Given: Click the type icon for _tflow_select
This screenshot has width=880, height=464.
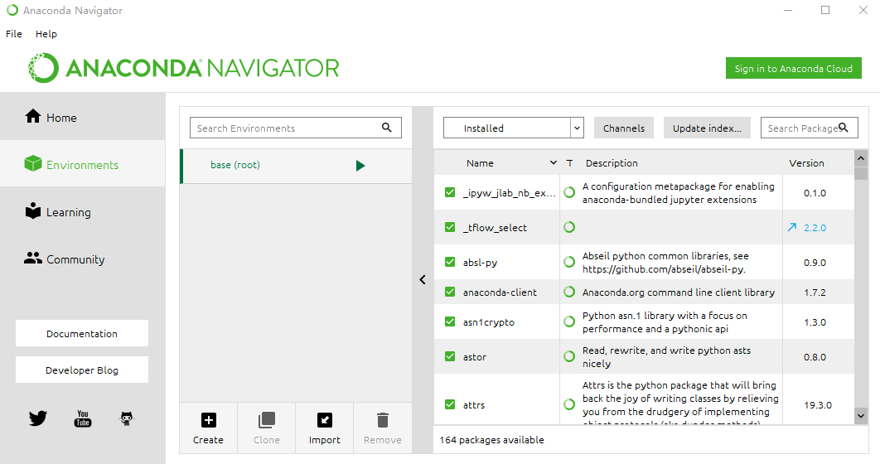Looking at the screenshot, I should coord(569,227).
